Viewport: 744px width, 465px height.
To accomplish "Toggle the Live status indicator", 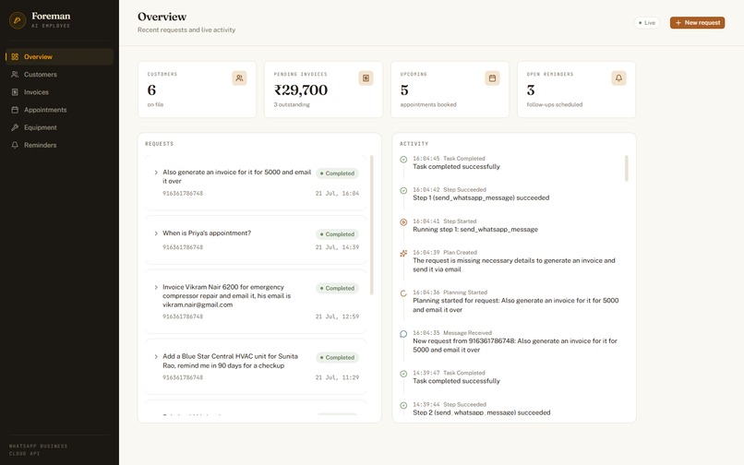I will pos(647,23).
